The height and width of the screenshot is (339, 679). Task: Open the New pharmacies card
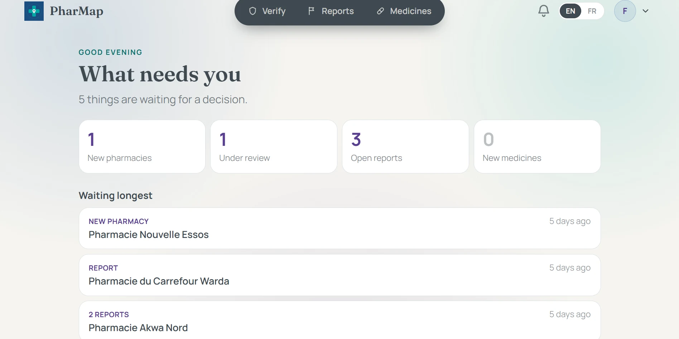142,147
